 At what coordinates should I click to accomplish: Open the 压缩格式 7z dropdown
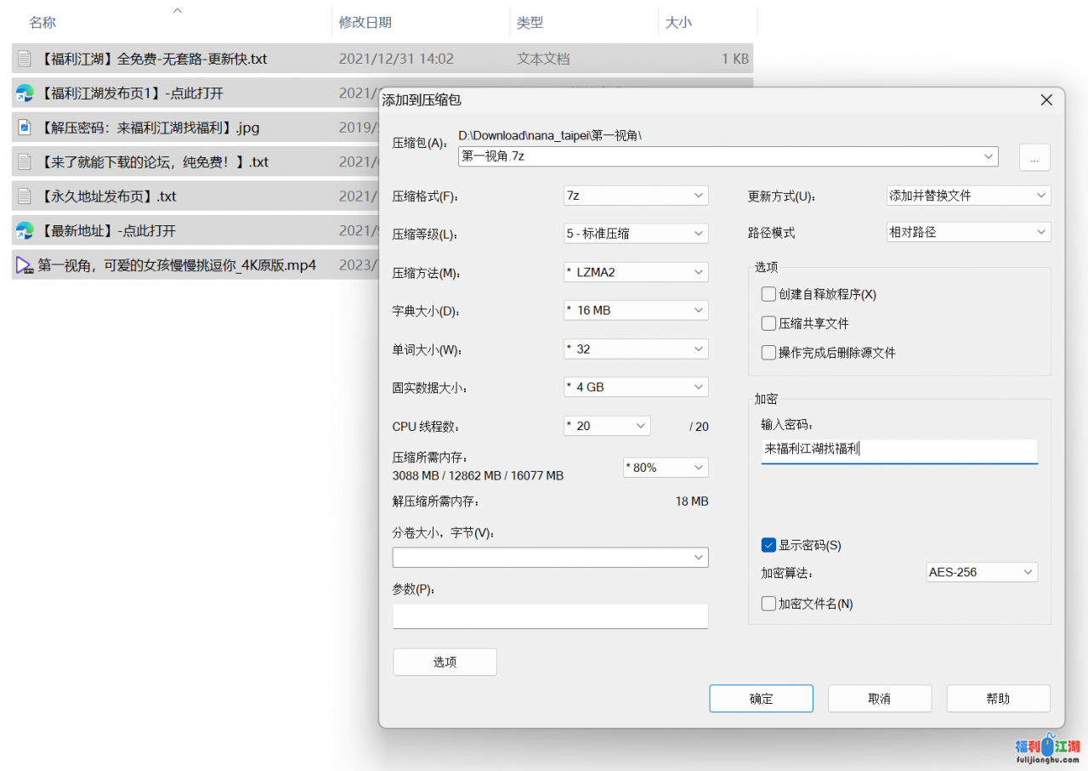pos(635,196)
